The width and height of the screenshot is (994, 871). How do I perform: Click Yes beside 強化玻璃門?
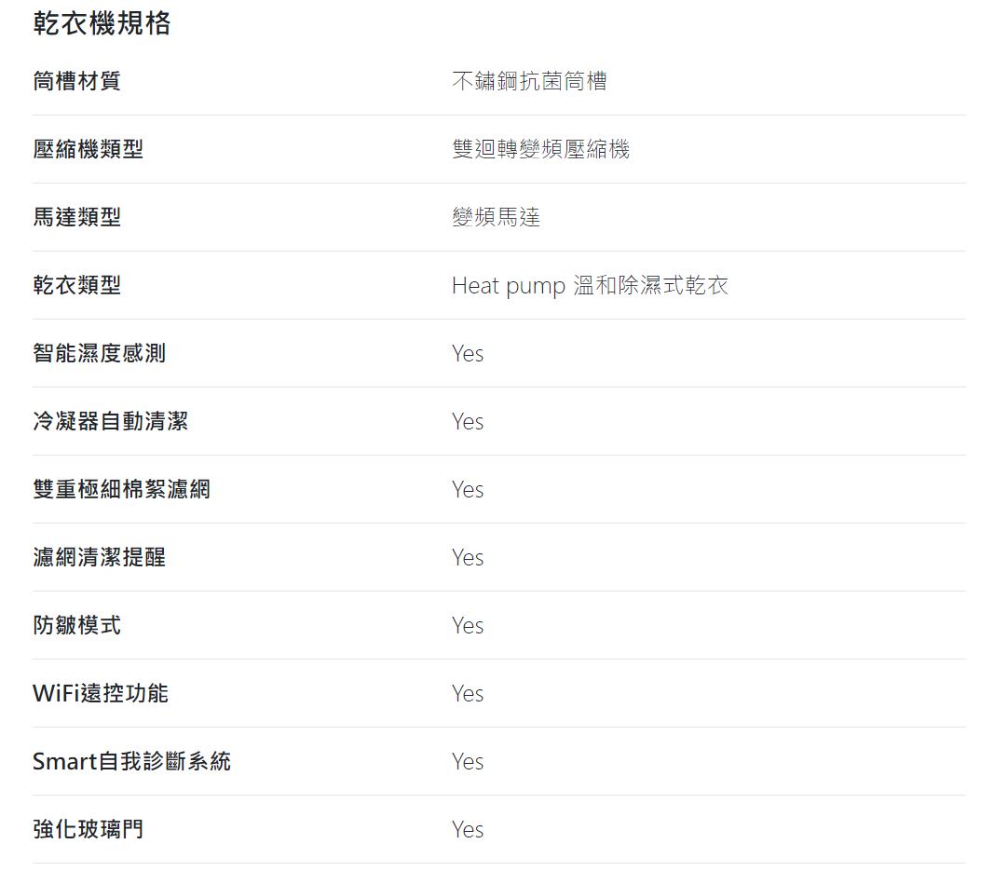[x=468, y=830]
